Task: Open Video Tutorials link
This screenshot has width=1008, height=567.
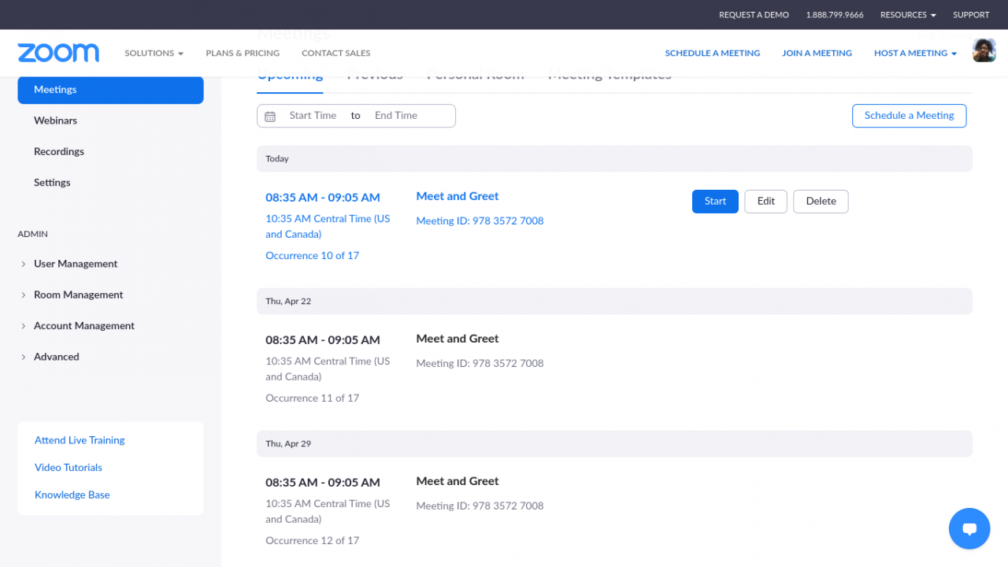Action: 69,468
